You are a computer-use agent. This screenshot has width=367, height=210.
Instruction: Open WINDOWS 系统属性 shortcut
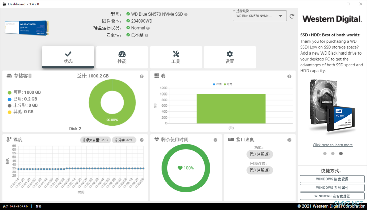332,188
